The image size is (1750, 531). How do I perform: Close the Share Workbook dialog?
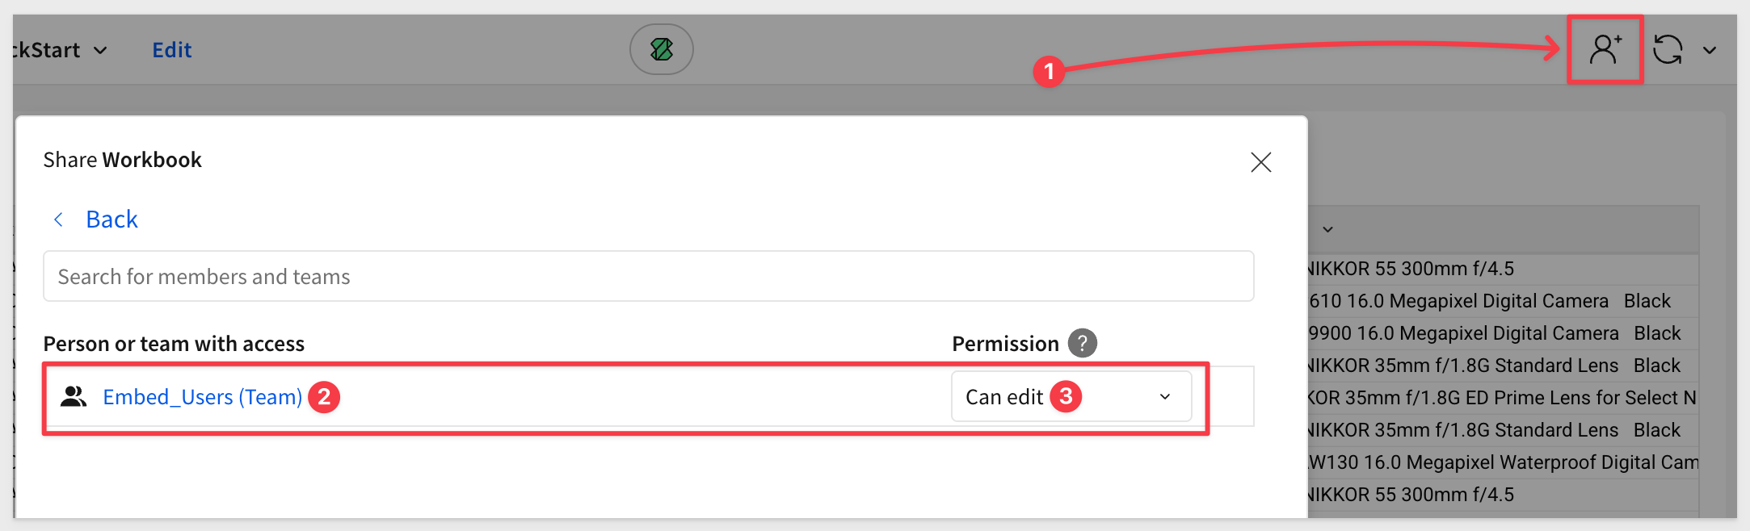click(1261, 162)
